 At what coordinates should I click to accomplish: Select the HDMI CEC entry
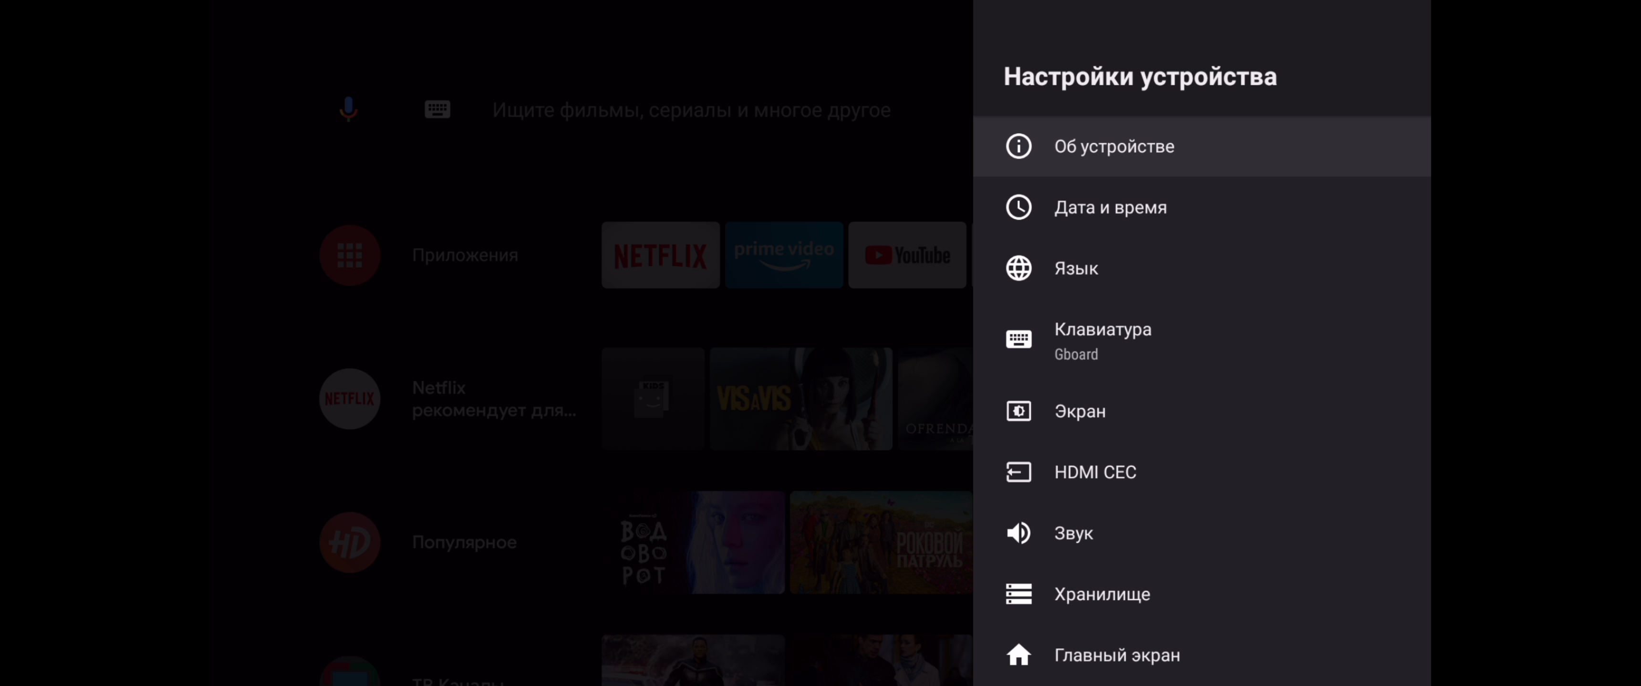tap(1094, 472)
